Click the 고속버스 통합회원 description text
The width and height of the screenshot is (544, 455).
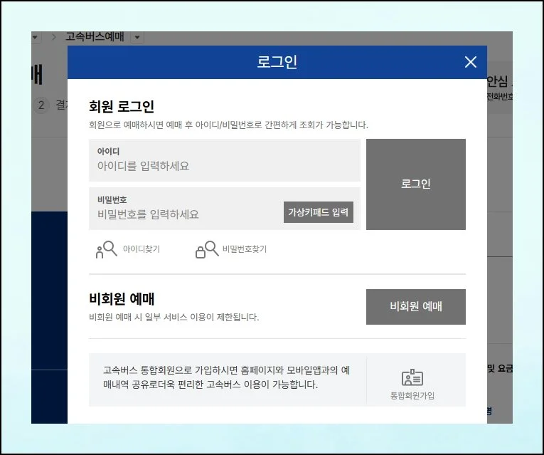[225, 377]
